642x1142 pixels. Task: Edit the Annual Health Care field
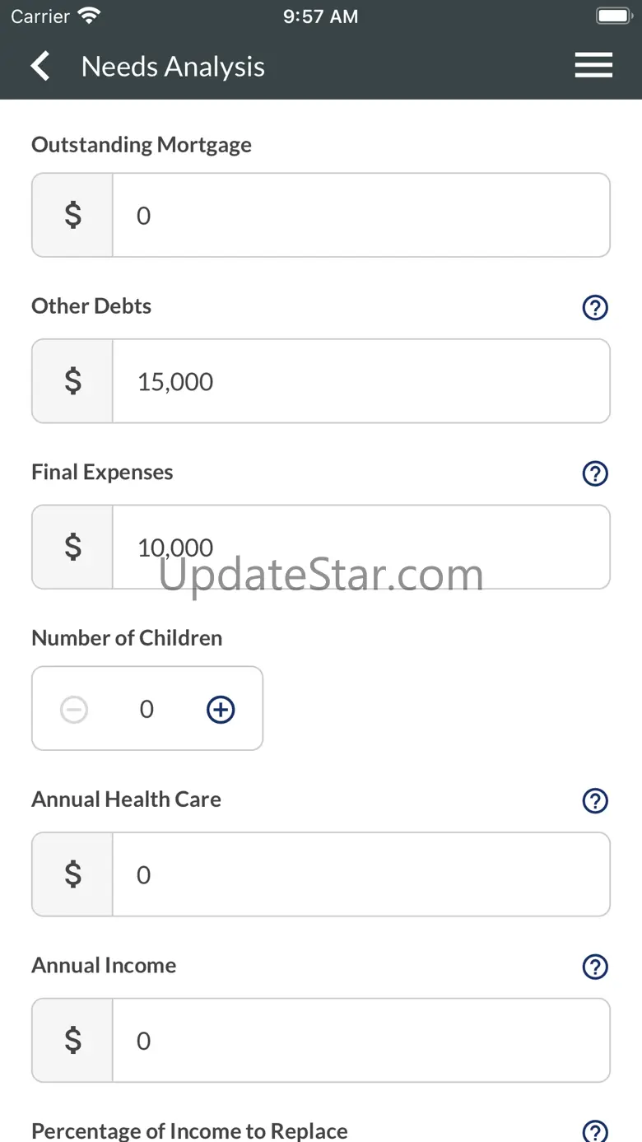point(361,874)
